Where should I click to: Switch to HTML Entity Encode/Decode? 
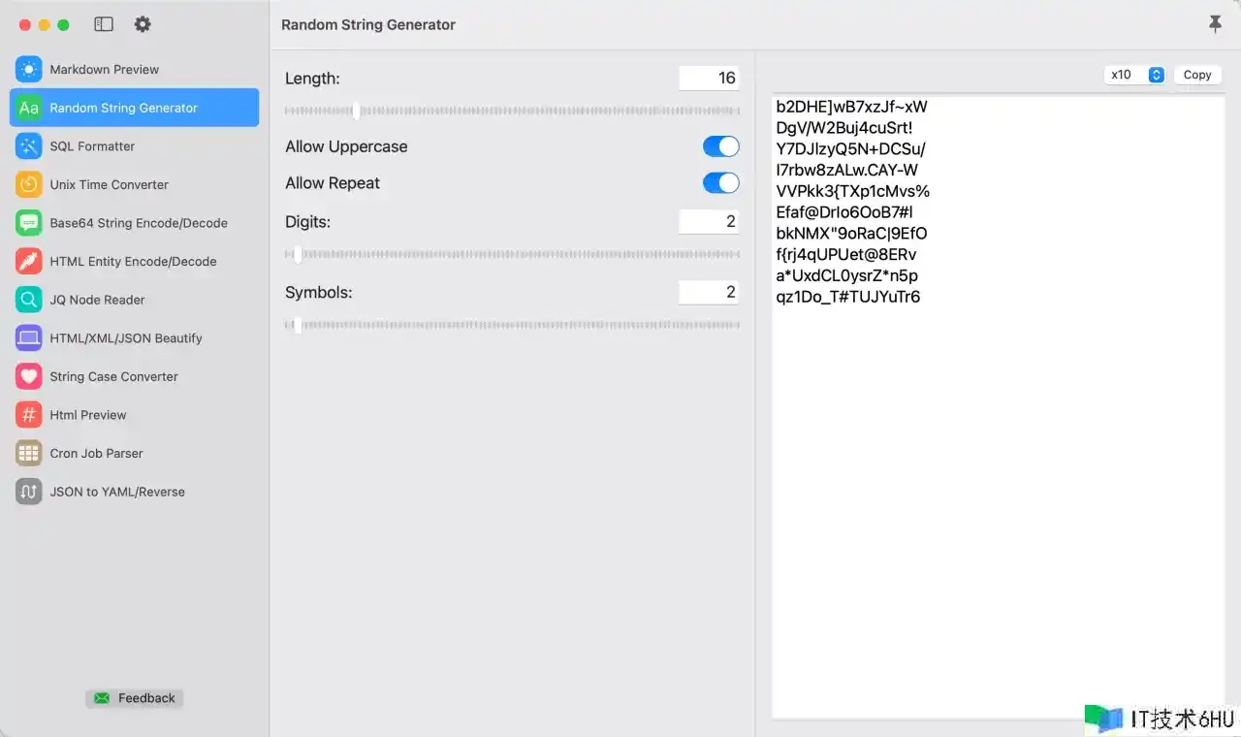click(x=134, y=261)
